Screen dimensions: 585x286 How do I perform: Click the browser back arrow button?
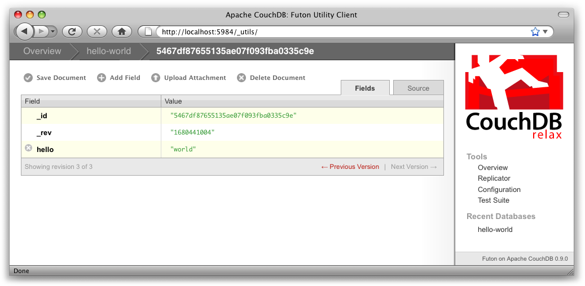(x=25, y=32)
